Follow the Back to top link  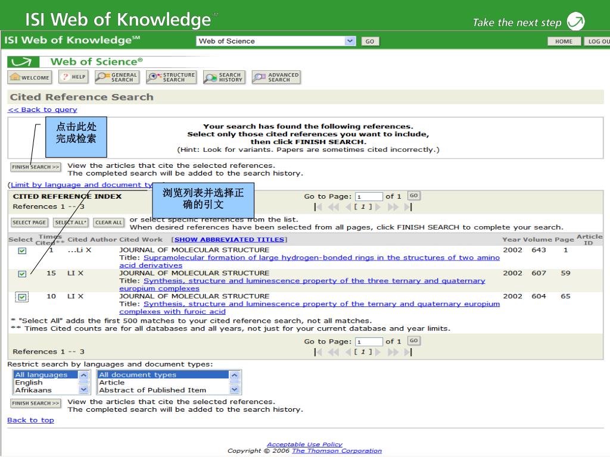coord(31,420)
